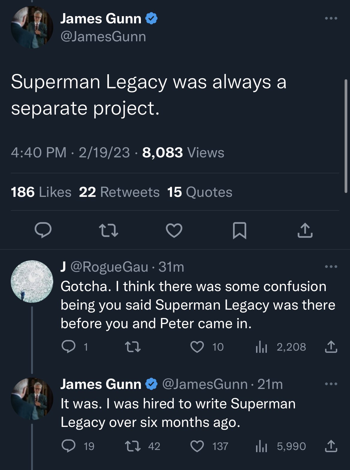View the 22 Retweets list
The height and width of the screenshot is (470, 350).
point(119,192)
